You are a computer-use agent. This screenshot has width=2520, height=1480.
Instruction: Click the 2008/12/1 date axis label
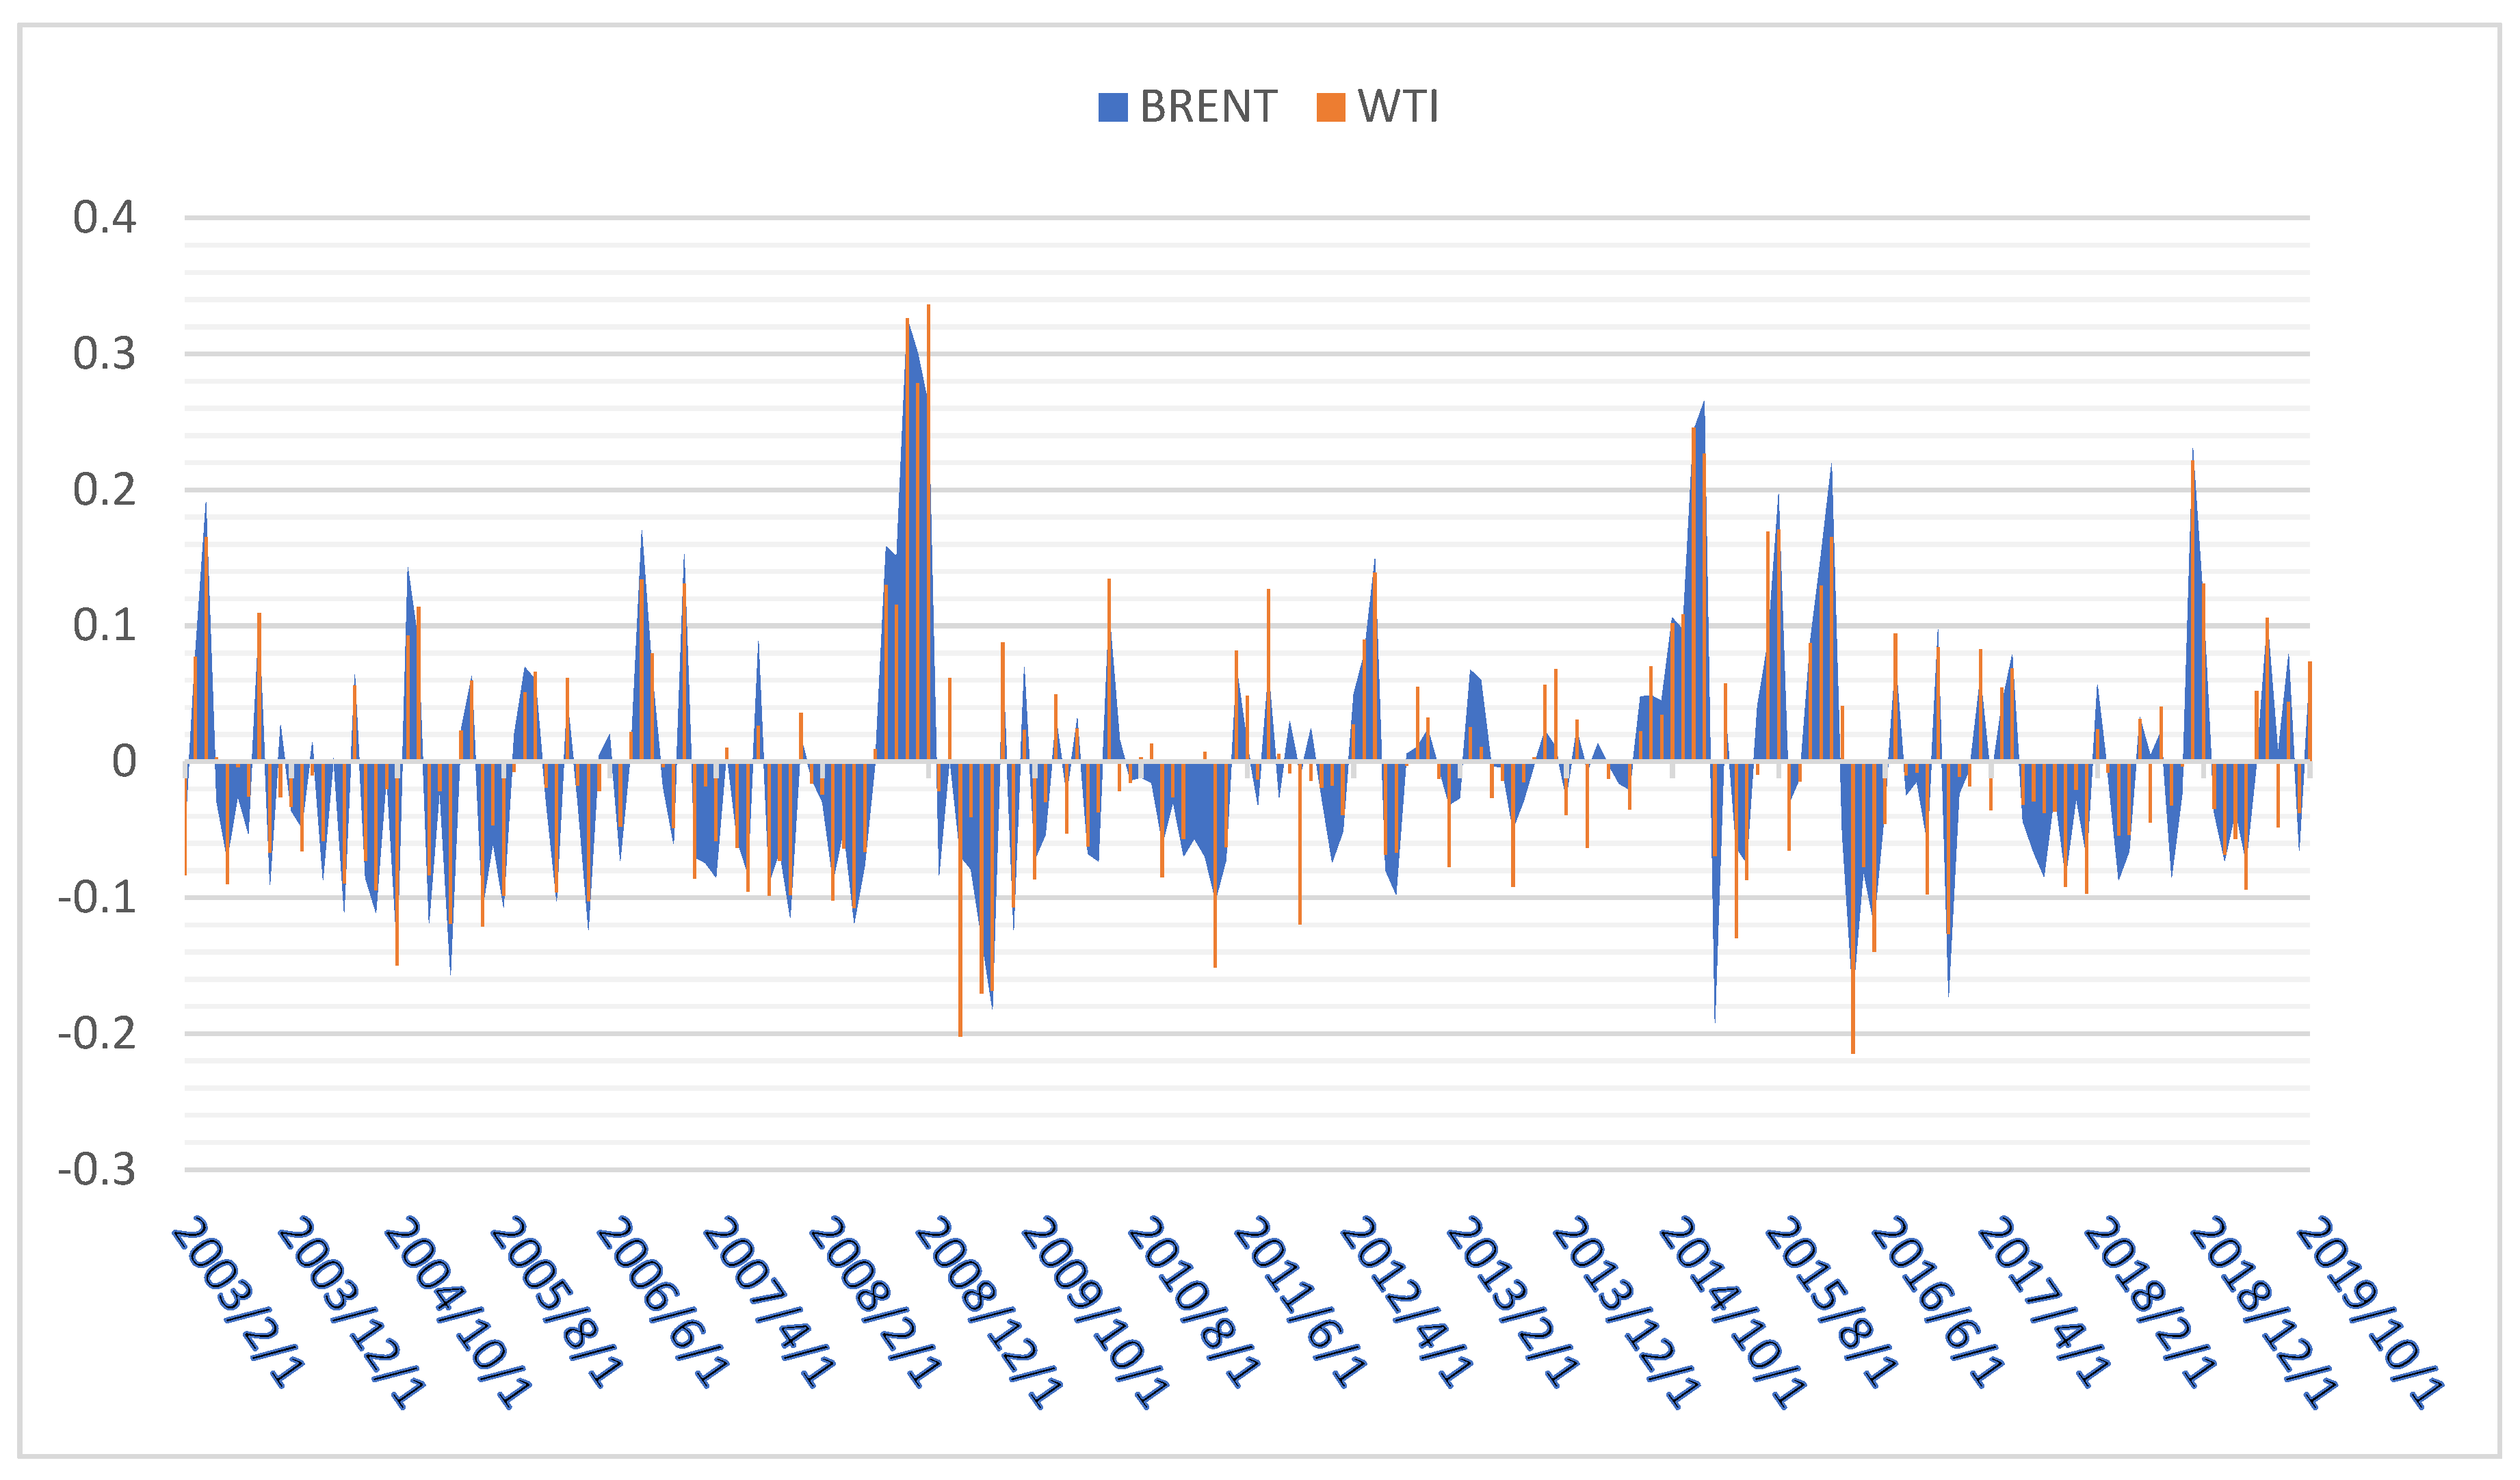(989, 1313)
